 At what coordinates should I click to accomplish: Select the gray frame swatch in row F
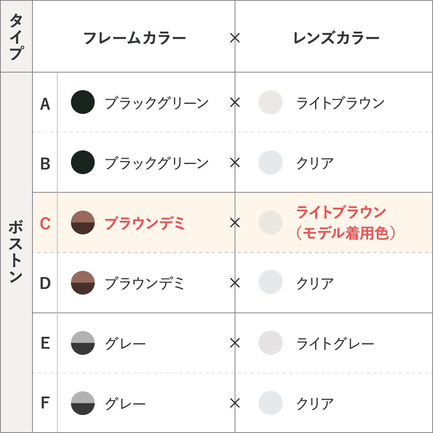click(x=83, y=403)
